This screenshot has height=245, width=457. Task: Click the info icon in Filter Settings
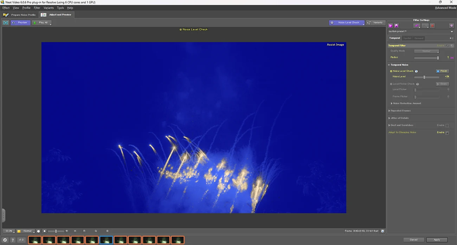pos(452,26)
